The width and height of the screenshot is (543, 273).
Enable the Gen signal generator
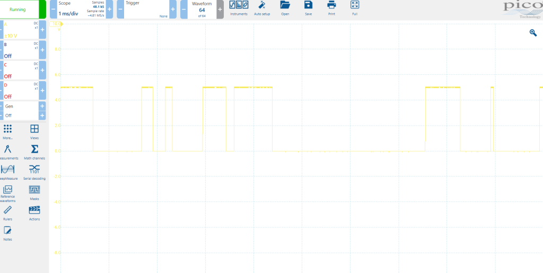click(21, 110)
